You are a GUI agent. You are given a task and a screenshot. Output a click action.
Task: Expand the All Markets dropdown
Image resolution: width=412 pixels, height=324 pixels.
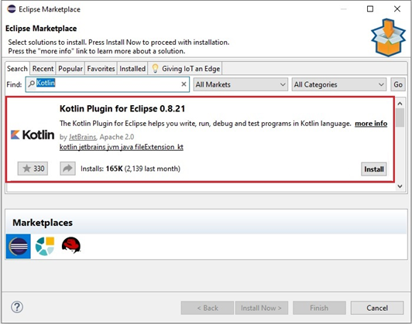pyautogui.click(x=241, y=84)
